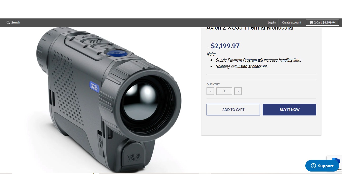The height and width of the screenshot is (192, 342).
Task: Open the reCAPTCHA Terms link
Action: 340,170
